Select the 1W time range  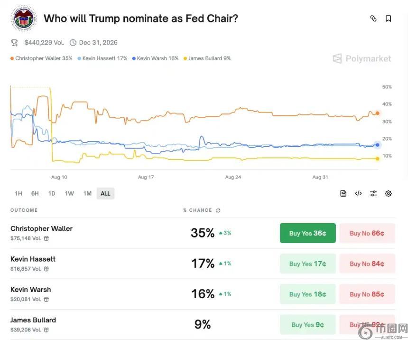pos(69,193)
